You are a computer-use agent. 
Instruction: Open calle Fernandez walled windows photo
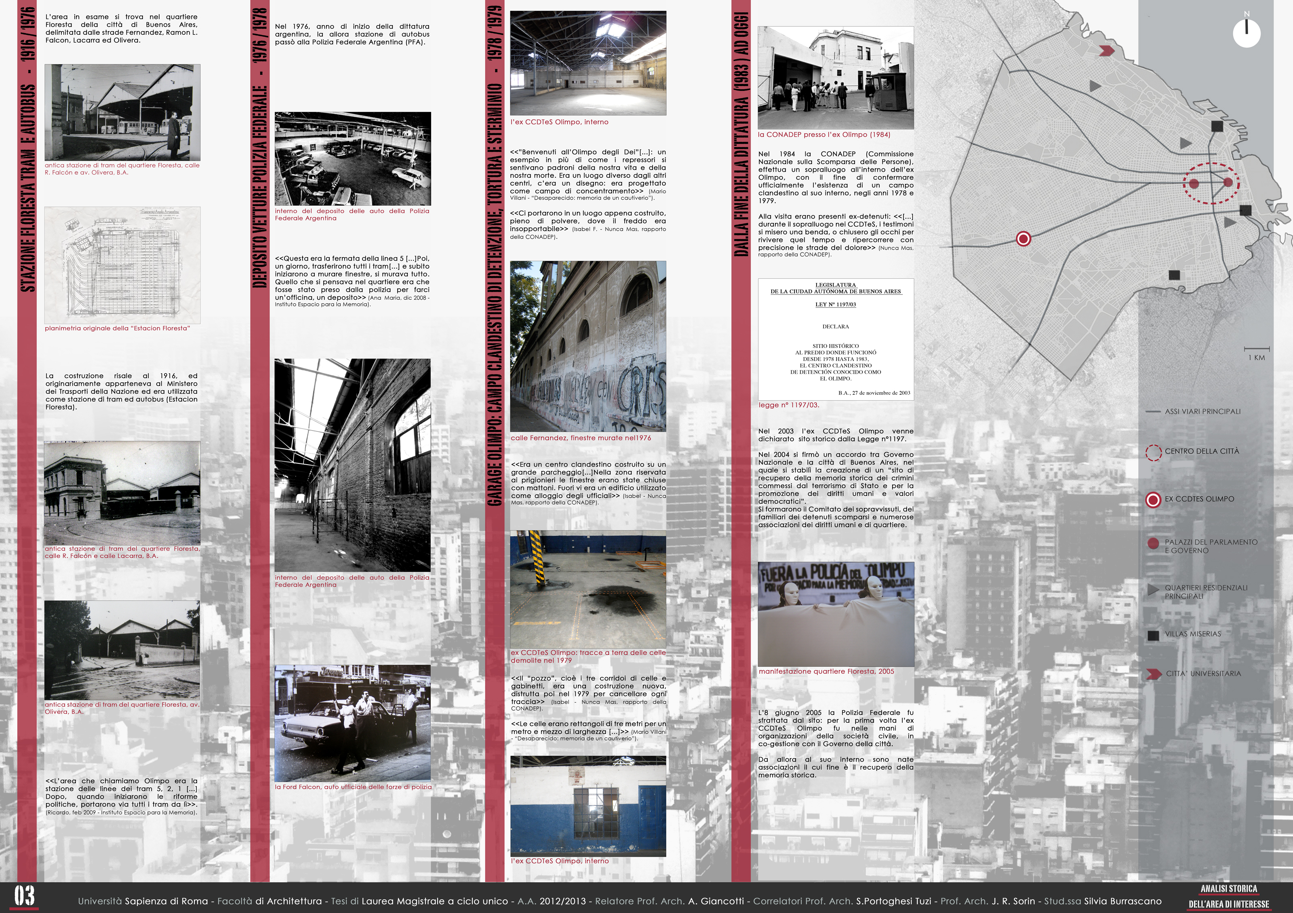click(x=588, y=346)
